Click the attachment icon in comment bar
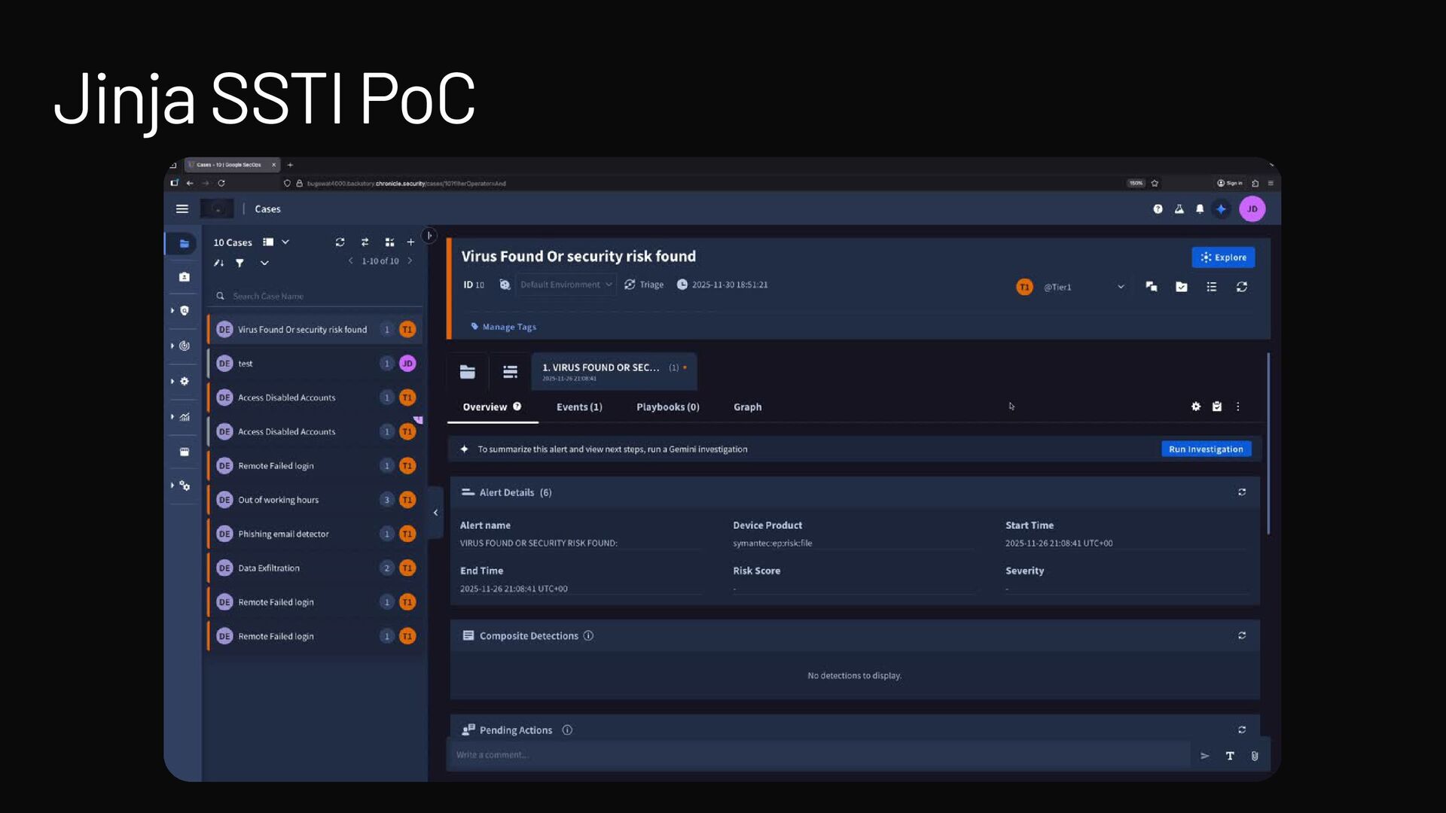Screen dimensions: 1446x813 tap(1255, 756)
